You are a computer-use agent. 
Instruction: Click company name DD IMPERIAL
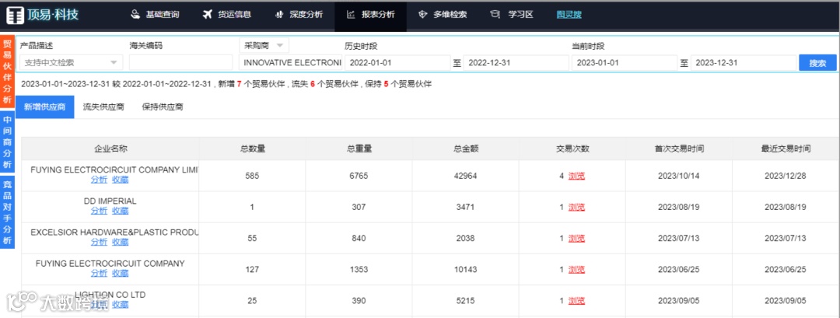[110, 201]
